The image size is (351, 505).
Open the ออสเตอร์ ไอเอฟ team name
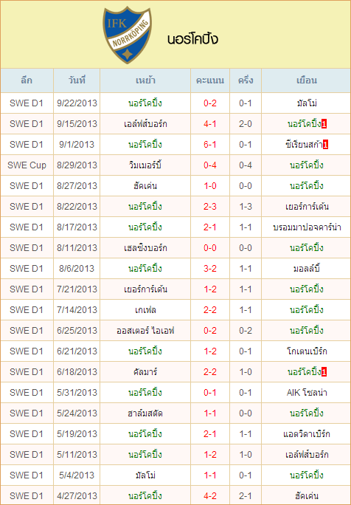145,331
